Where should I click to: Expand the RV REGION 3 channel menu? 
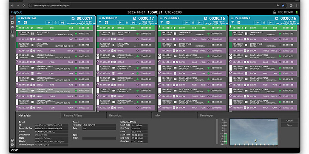232,18
